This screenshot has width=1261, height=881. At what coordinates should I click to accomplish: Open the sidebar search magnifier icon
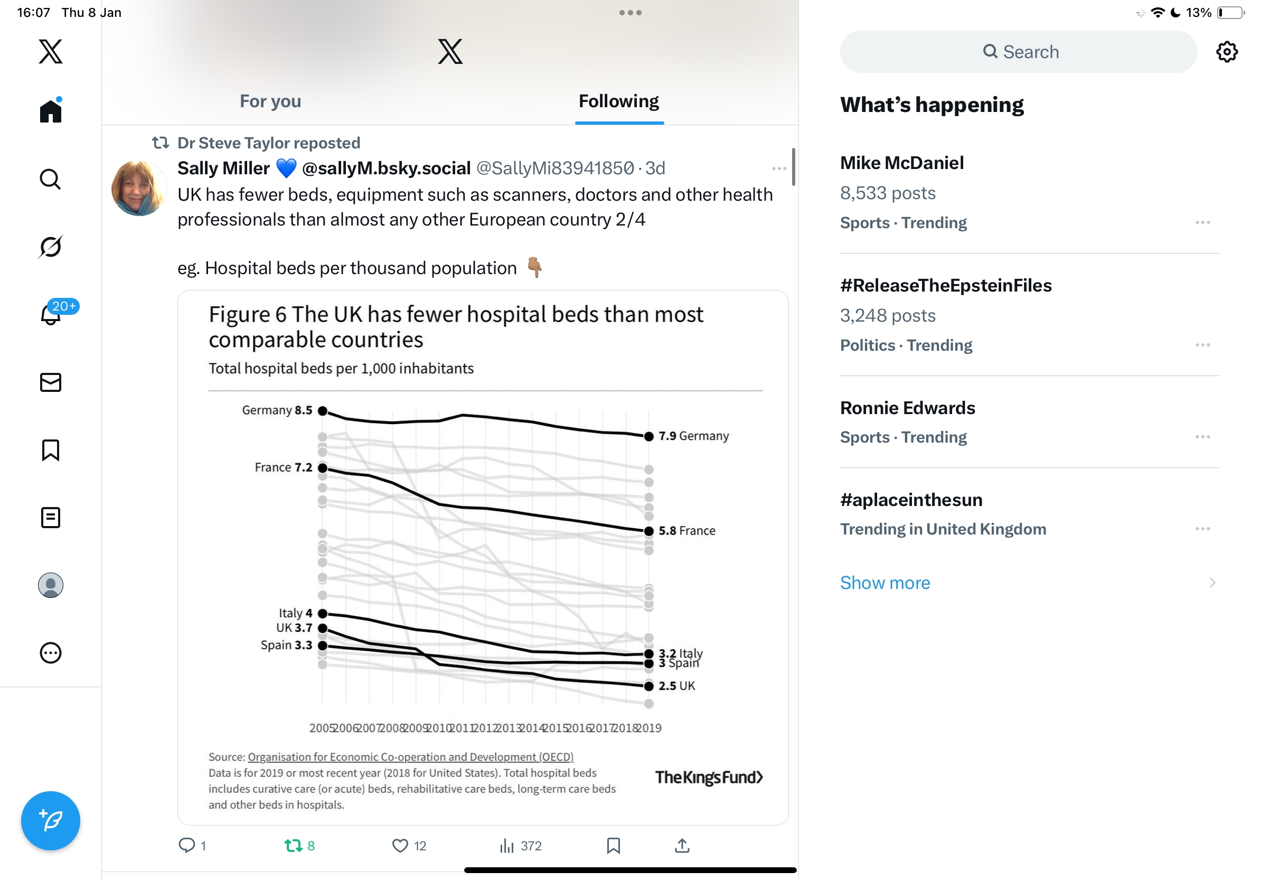[x=51, y=179]
